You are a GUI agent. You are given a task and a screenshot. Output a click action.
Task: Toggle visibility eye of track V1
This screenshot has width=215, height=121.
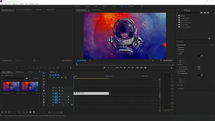pos(62,94)
